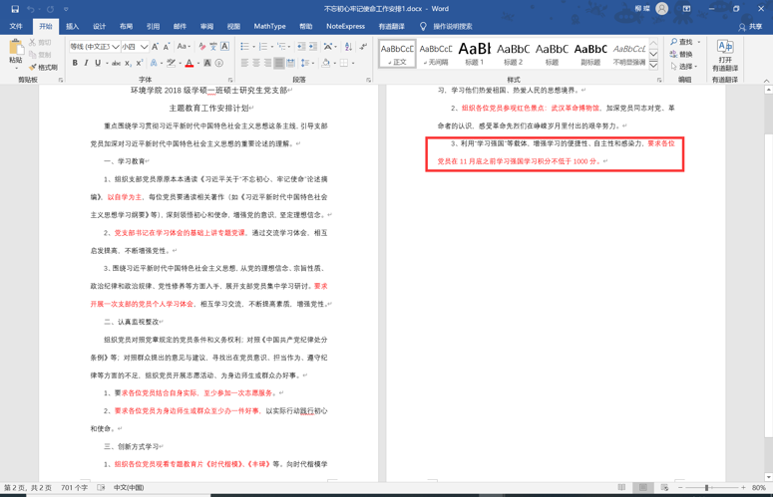
Task: Switch to the MathType tab
Action: pos(269,27)
